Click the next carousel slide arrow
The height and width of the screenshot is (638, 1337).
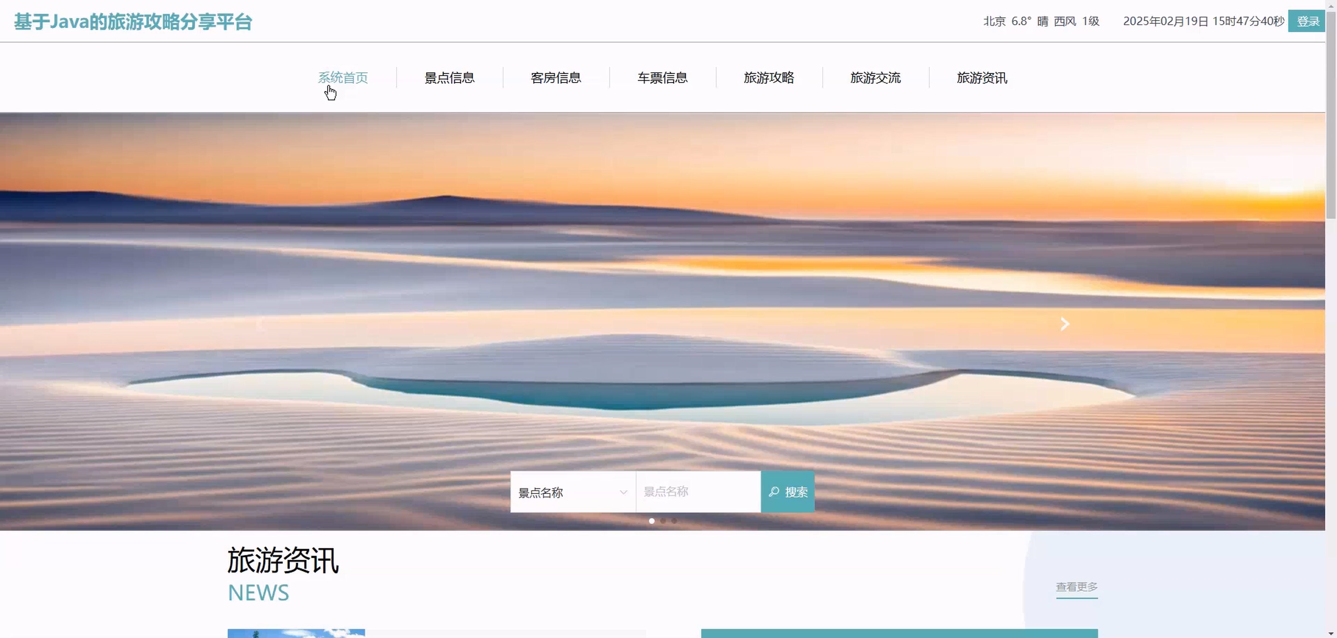click(1064, 324)
